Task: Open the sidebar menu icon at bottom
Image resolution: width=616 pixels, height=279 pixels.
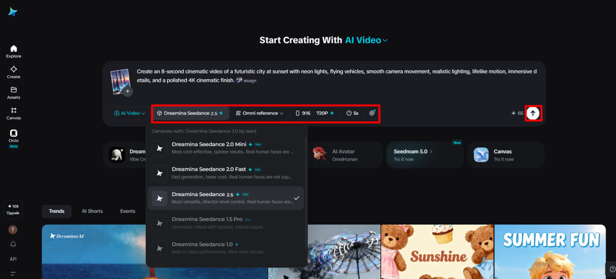Action: 13,274
